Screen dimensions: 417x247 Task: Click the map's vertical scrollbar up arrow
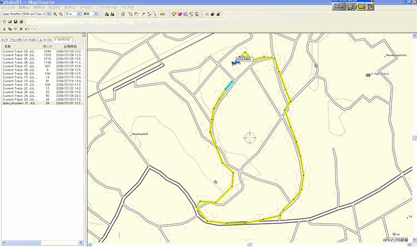click(x=414, y=36)
